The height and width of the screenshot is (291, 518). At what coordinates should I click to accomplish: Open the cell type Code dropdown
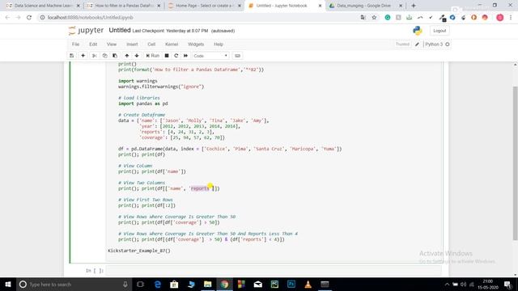[x=210, y=56]
